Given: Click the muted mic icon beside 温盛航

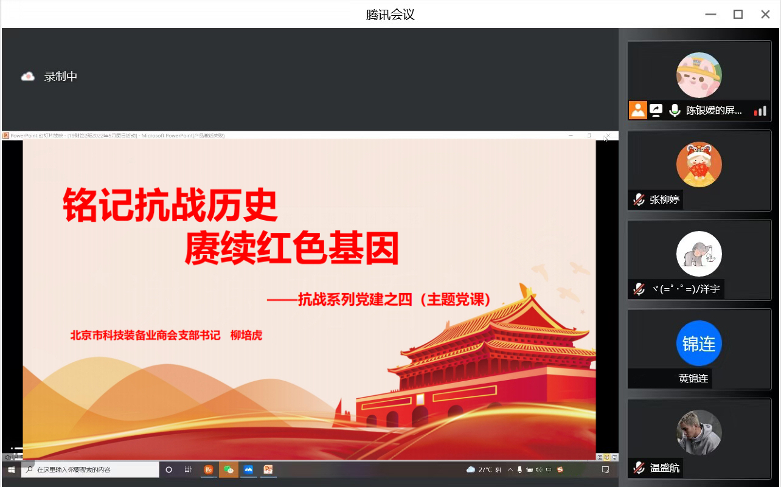Looking at the screenshot, I should (x=638, y=468).
